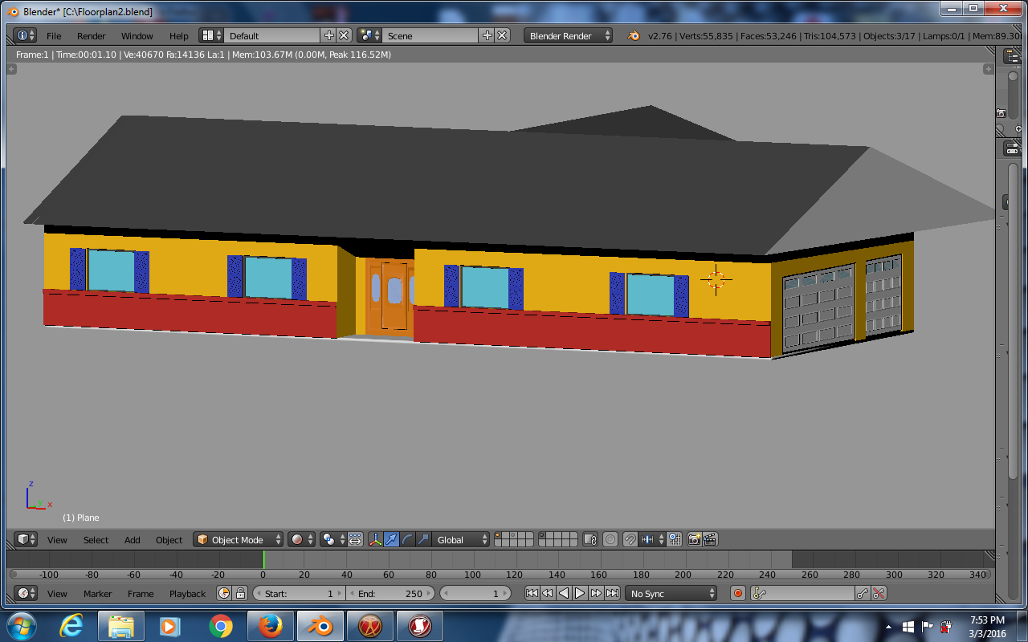
Task: Open the screen layout browse icon
Action: (x=211, y=35)
